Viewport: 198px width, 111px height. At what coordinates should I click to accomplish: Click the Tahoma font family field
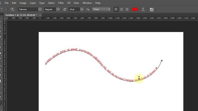coord(28,10)
